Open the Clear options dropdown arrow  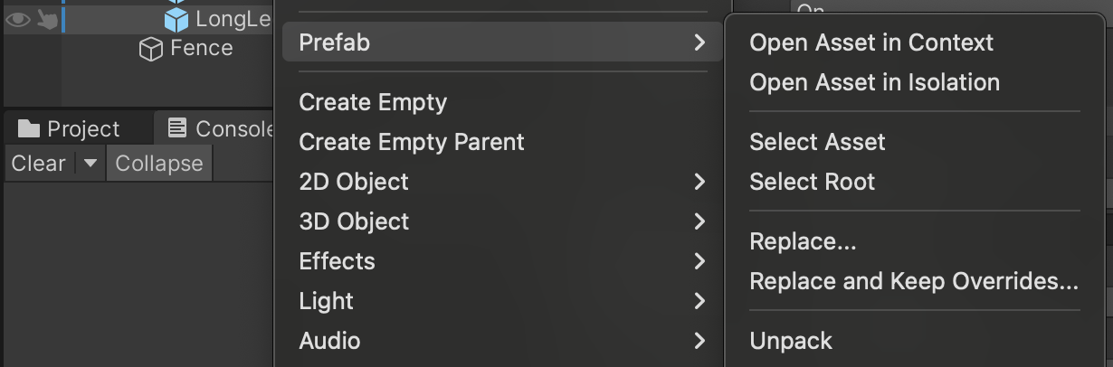tap(90, 164)
